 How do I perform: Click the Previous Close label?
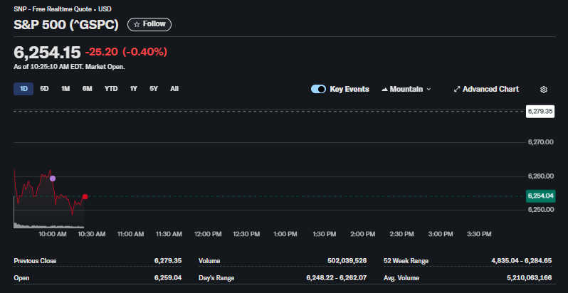[x=35, y=261]
